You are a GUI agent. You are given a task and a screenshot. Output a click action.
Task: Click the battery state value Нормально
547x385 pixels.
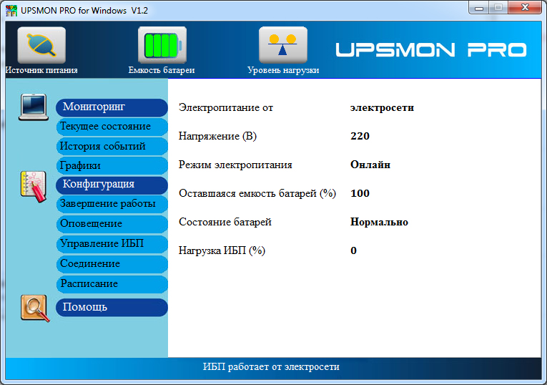click(x=379, y=222)
